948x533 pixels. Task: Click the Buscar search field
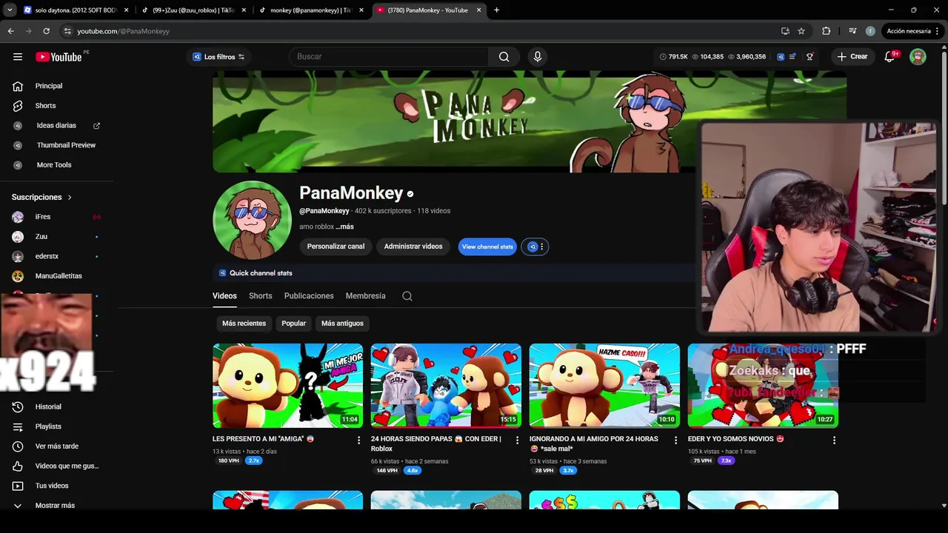[389, 57]
